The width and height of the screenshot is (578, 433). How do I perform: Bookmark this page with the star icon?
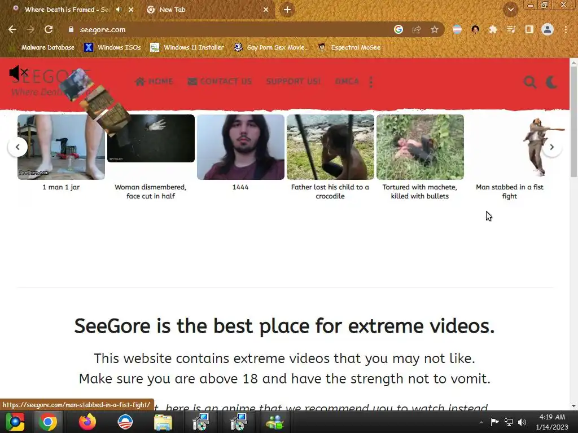click(435, 29)
